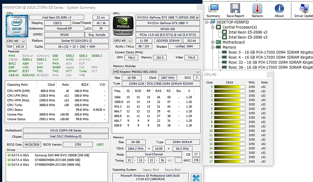Click the Core 9 clock bar
This screenshot has width=313, height=182.
[230, 126]
